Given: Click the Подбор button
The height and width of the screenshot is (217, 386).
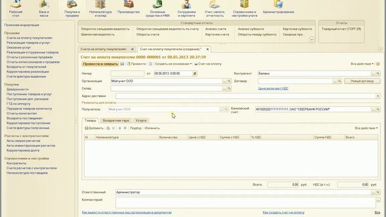Looking at the screenshot, I should tap(136, 128).
